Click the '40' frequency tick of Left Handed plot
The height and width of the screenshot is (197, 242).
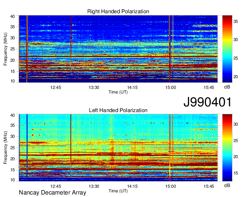(12, 115)
